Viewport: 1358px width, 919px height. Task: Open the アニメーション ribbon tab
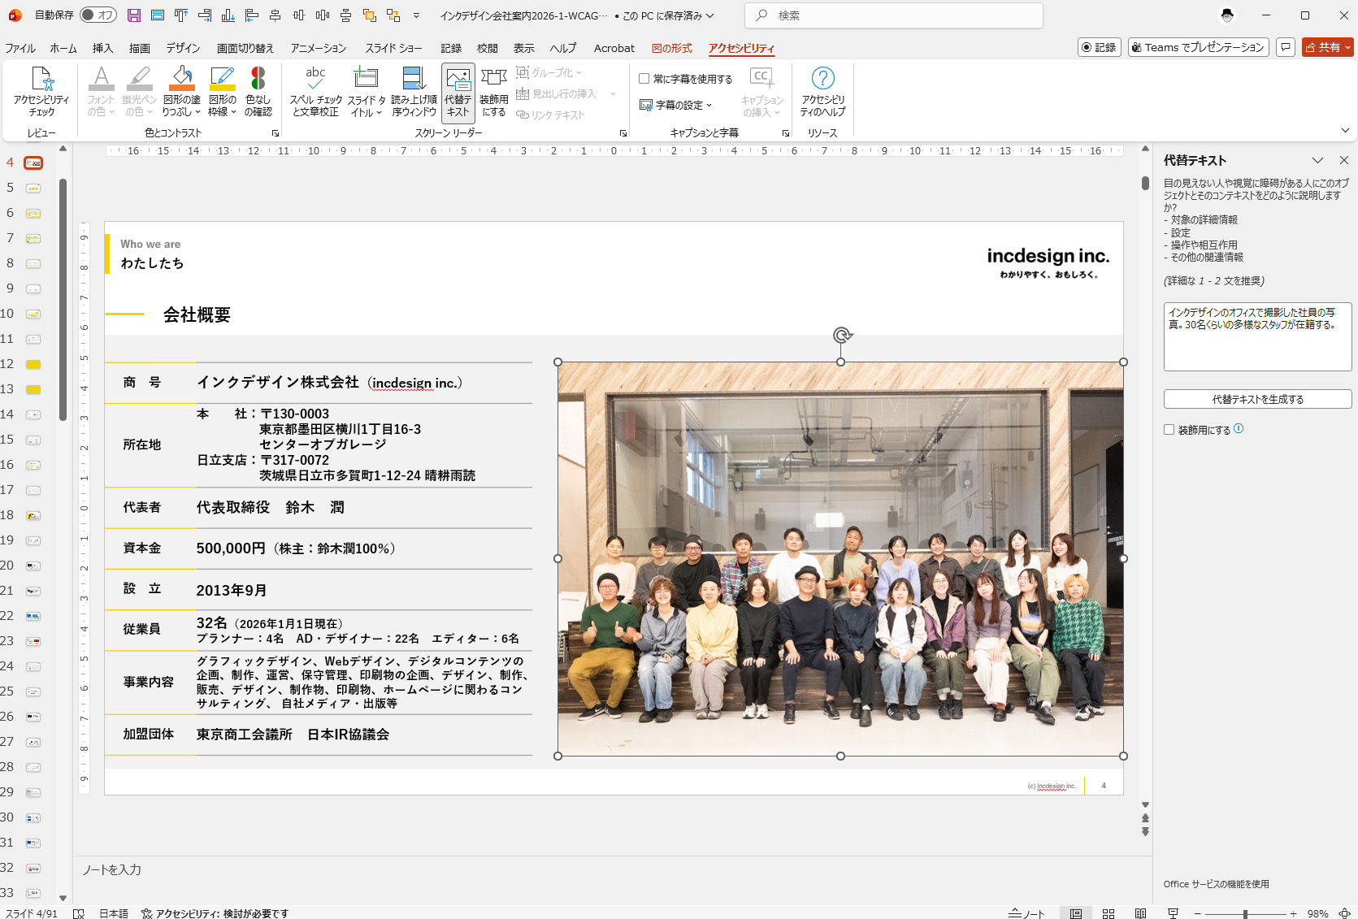(x=318, y=48)
